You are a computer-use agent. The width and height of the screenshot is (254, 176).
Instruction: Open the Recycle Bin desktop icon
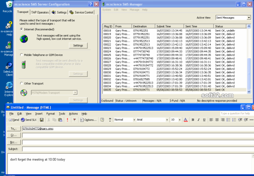[x=8, y=6]
